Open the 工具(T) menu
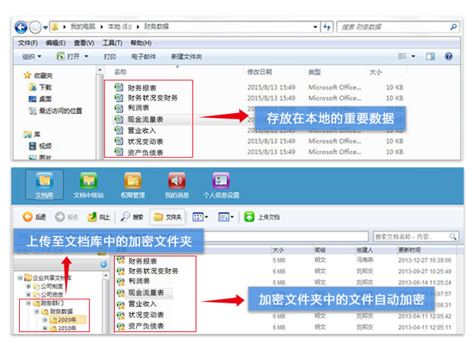Screen dimensions: 474x352 [x=112, y=43]
